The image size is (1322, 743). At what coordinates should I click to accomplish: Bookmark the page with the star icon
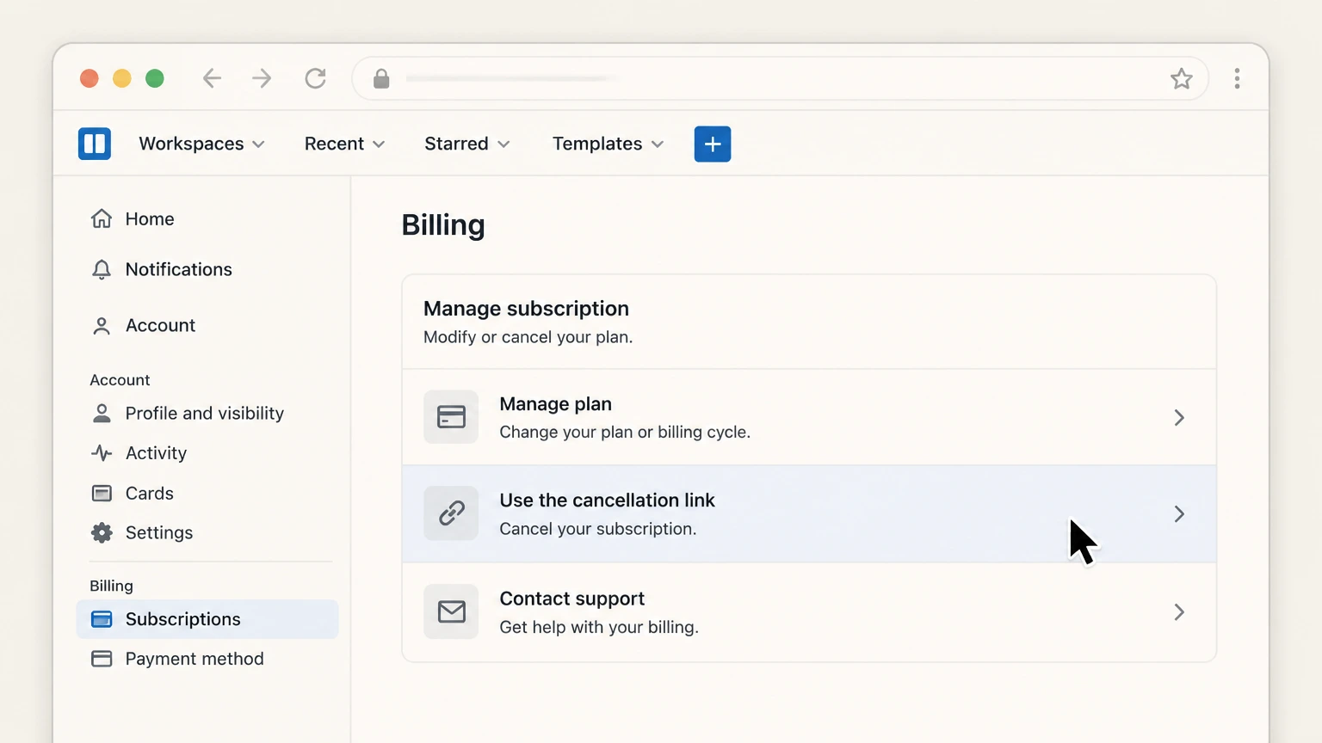[1182, 78]
